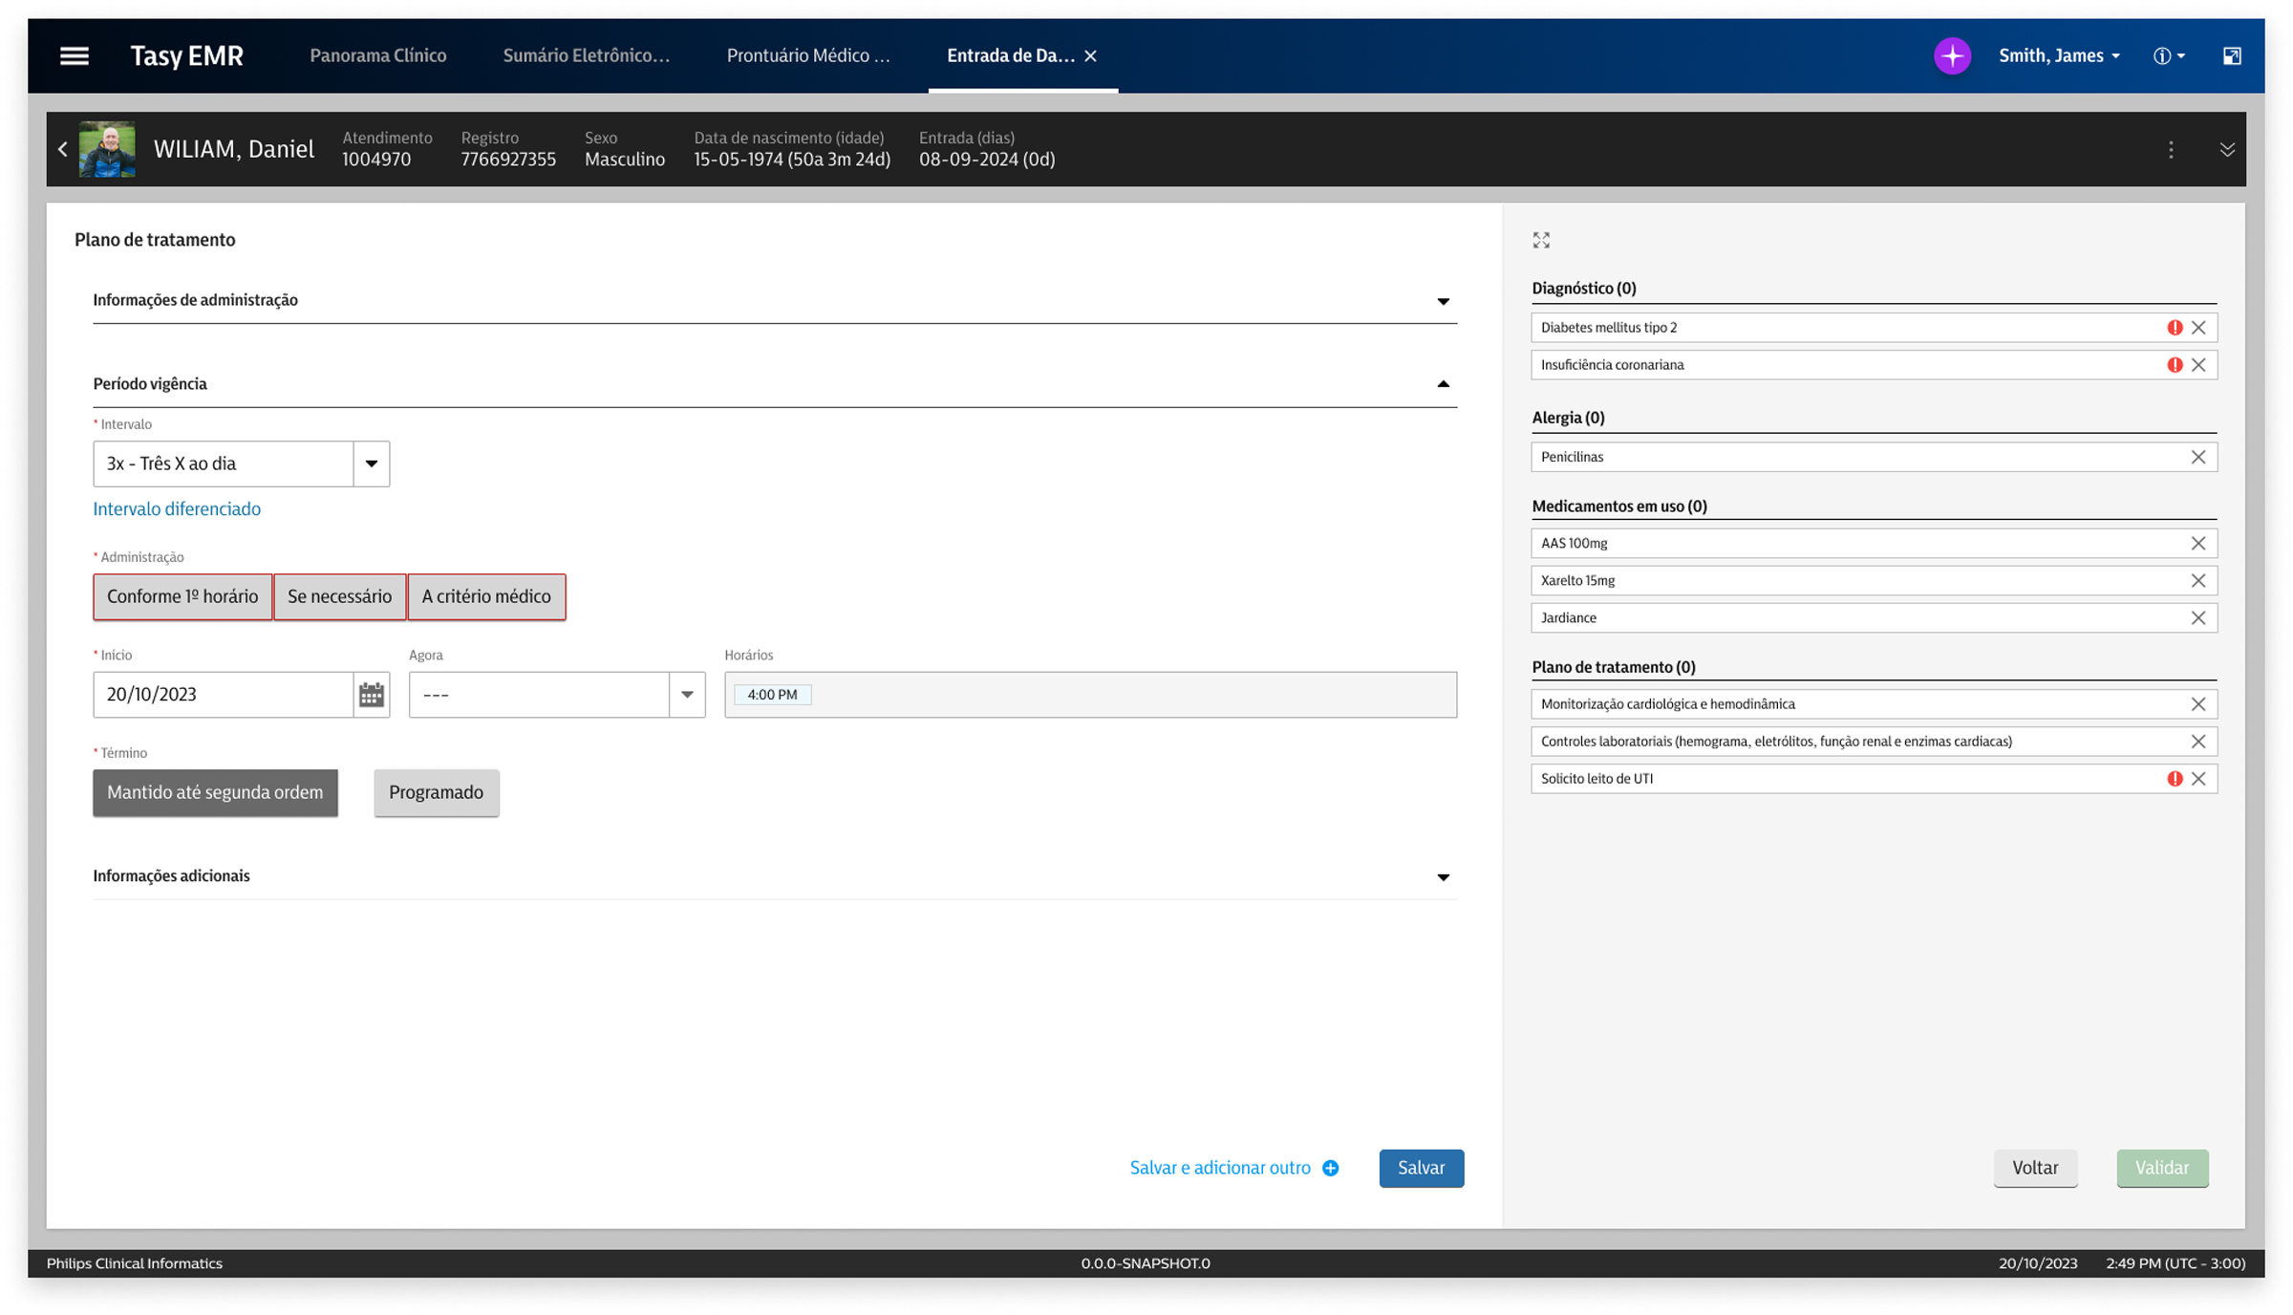The width and height of the screenshot is (2293, 1315).
Task: Open the Intervalo dropdown
Action: (x=371, y=463)
